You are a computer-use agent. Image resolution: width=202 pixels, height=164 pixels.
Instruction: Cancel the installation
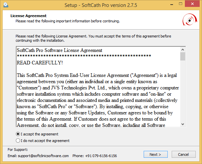pyautogui.click(x=183, y=154)
